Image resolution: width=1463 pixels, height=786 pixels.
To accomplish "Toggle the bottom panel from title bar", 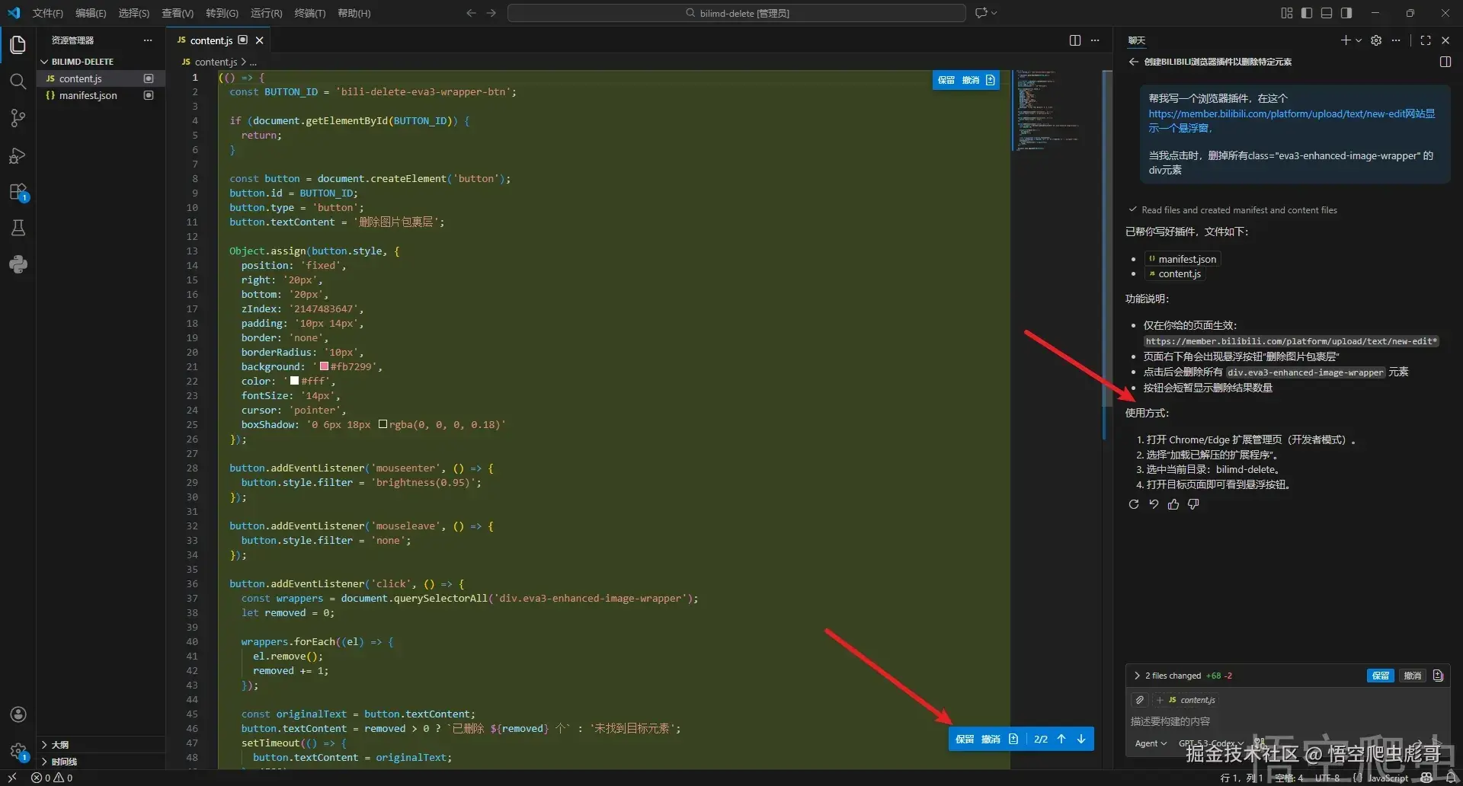I will (x=1327, y=13).
